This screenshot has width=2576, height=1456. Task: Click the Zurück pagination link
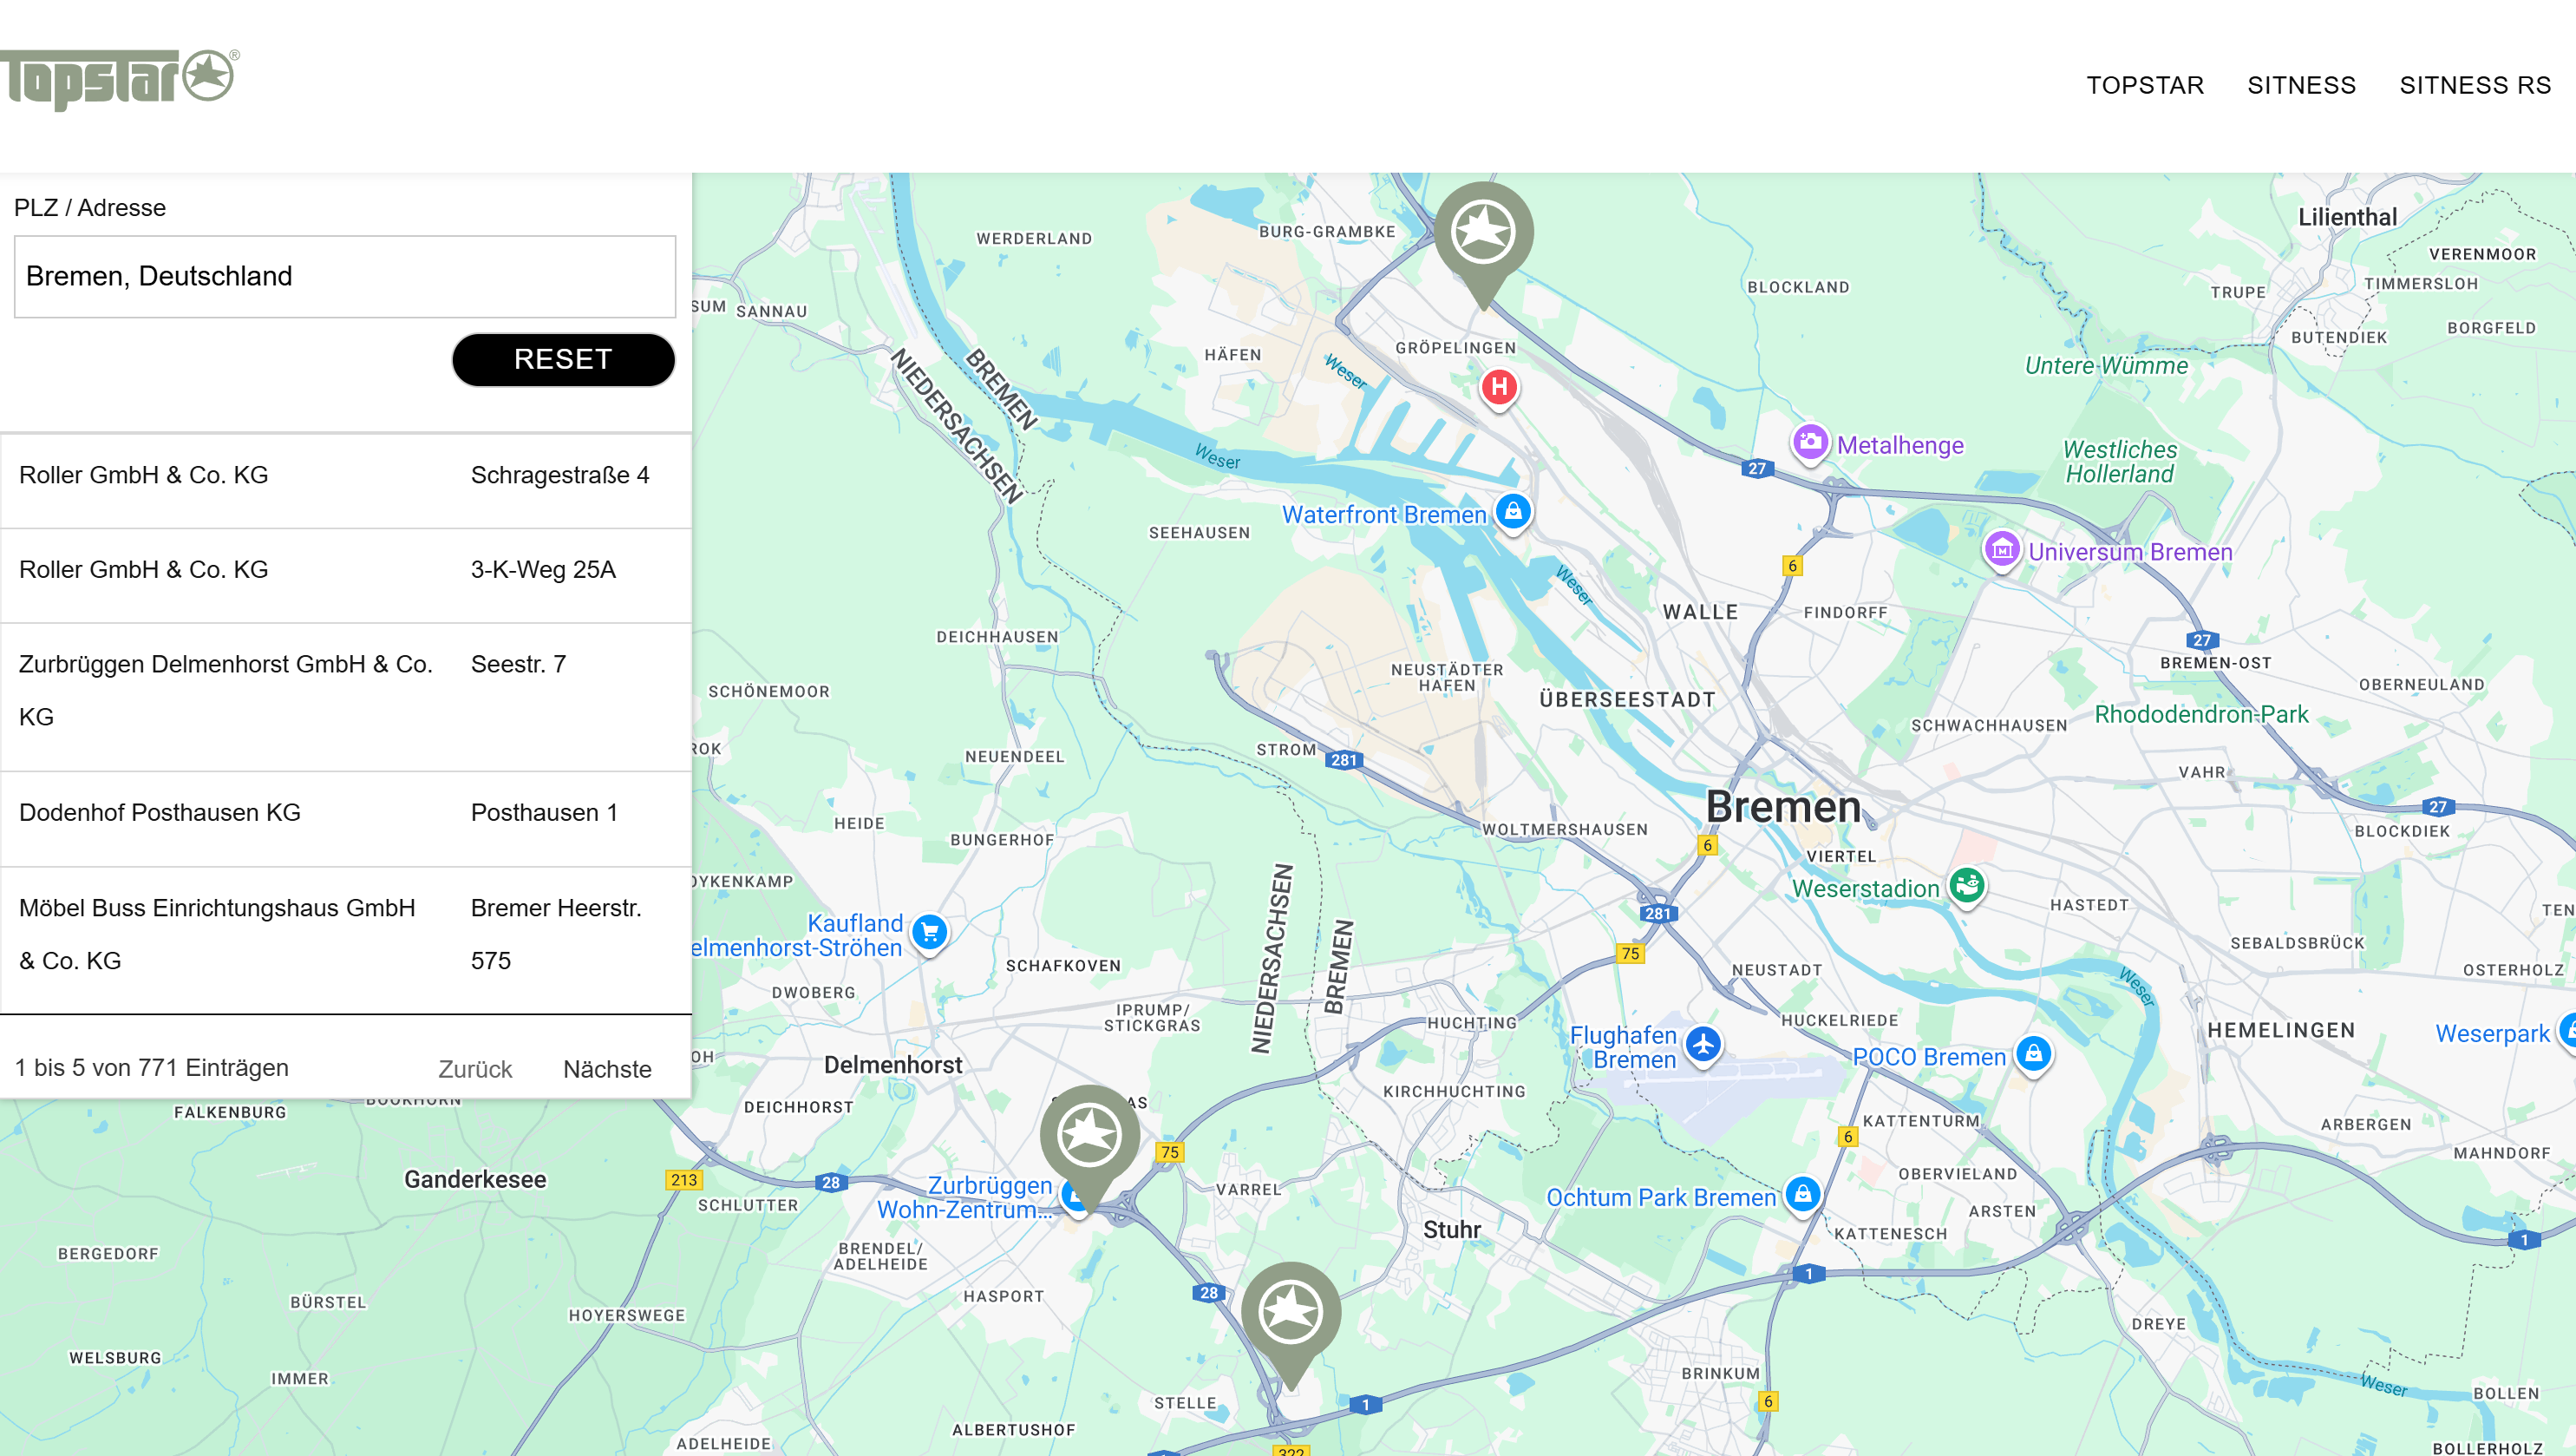pyautogui.click(x=475, y=1069)
